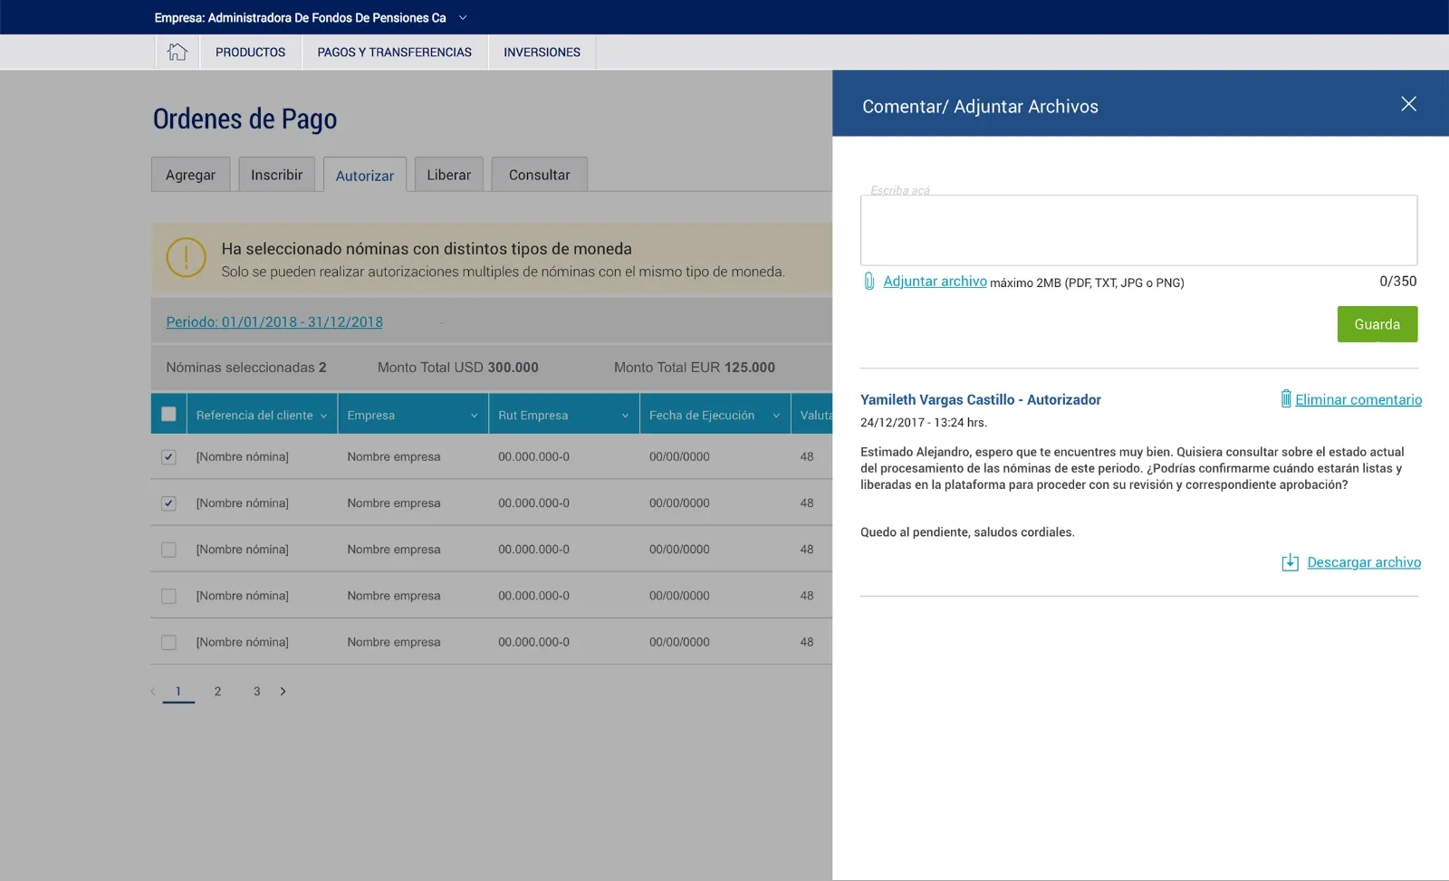
Task: Select the Autorizar tab
Action: pyautogui.click(x=365, y=176)
